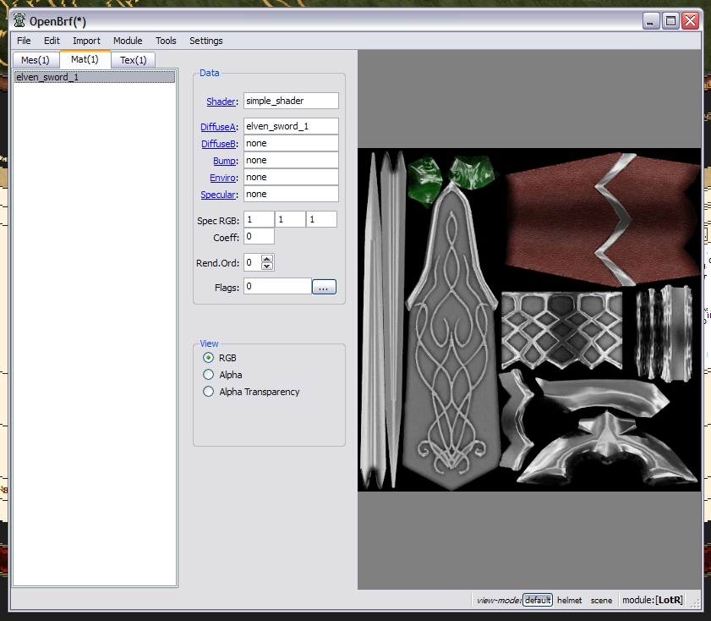Open the Settings menu

[x=206, y=41]
